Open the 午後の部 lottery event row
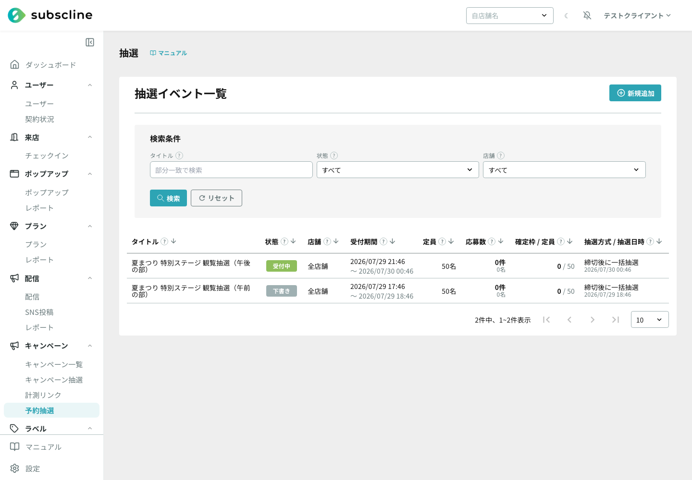692x480 pixels. (398, 266)
